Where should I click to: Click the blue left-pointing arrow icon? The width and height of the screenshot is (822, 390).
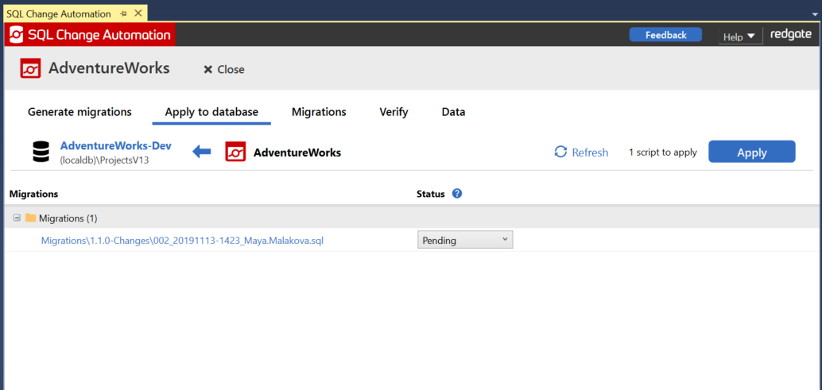point(202,152)
